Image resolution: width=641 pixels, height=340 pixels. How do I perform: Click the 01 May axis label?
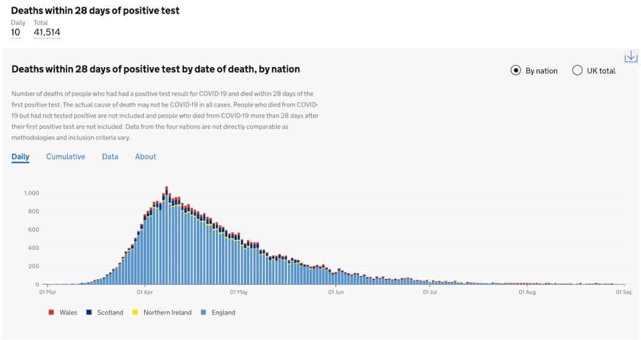point(239,292)
